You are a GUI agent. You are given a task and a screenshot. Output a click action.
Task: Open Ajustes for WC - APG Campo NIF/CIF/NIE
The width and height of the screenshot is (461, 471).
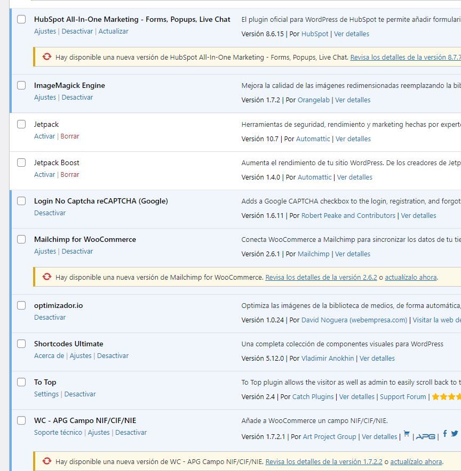coord(99,433)
